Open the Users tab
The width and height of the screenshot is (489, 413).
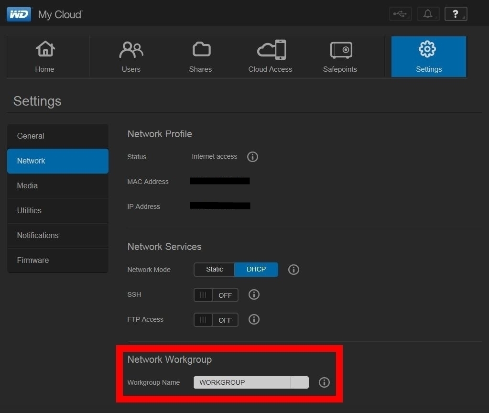click(x=131, y=57)
